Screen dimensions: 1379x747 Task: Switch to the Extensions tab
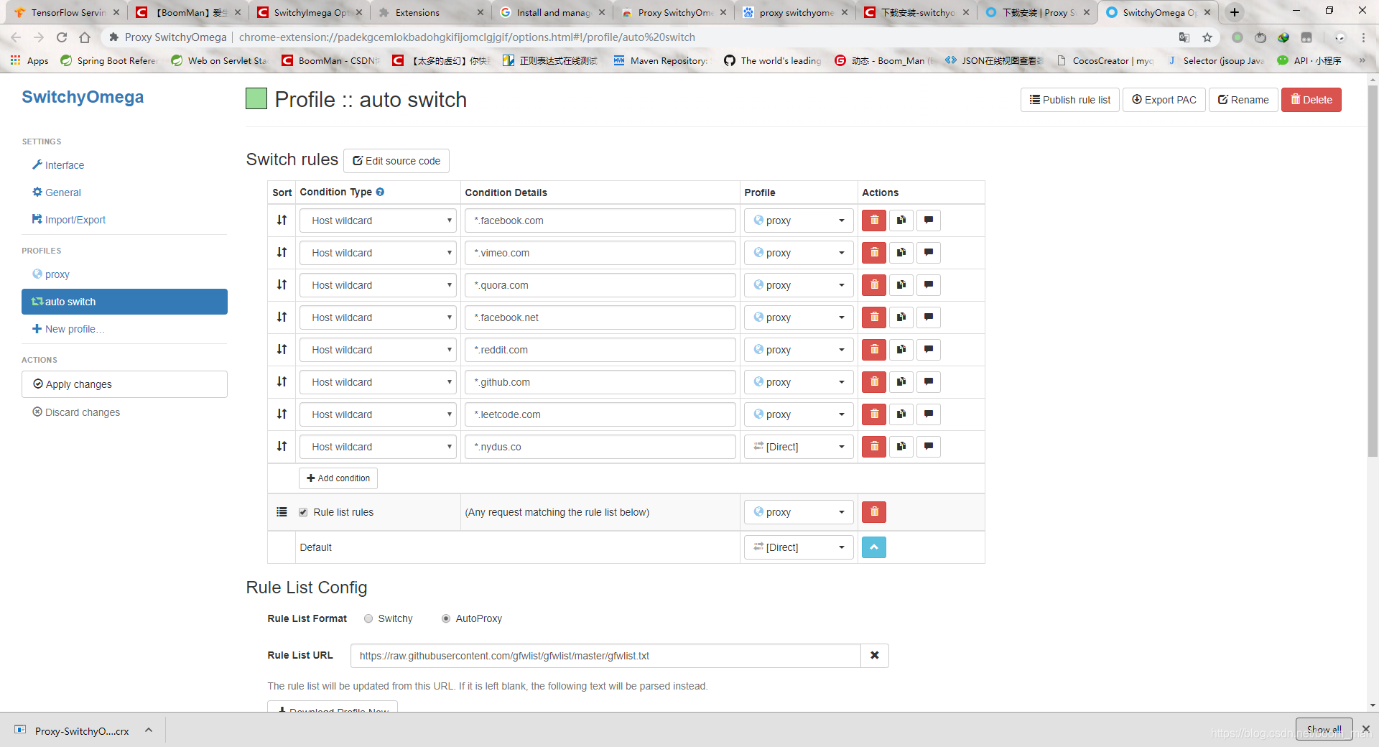(430, 12)
